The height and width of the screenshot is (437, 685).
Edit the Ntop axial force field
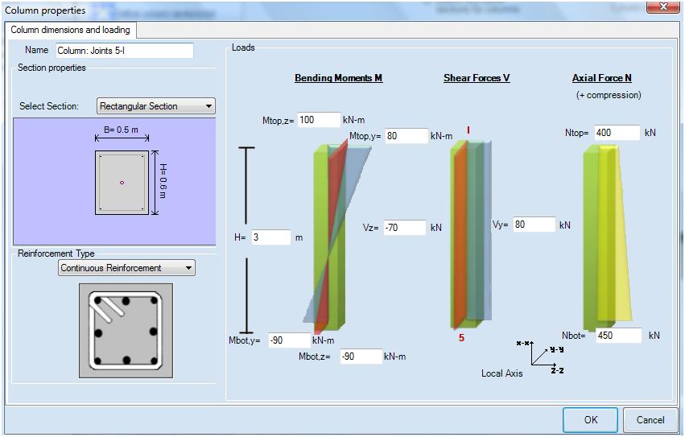point(617,133)
